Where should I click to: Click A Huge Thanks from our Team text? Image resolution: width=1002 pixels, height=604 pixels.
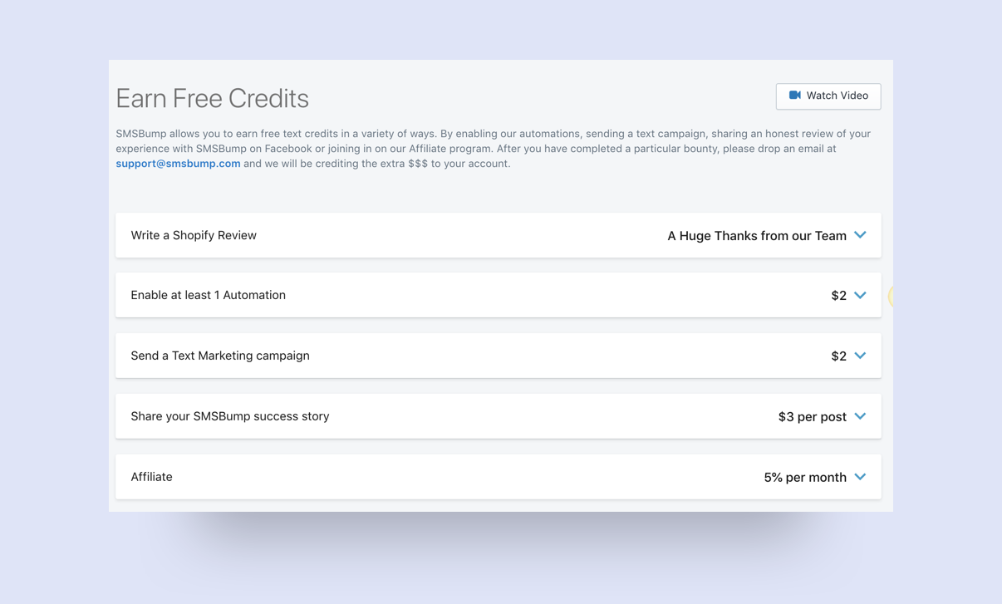757,236
